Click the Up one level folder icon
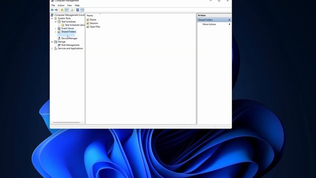 pyautogui.click(x=62, y=10)
